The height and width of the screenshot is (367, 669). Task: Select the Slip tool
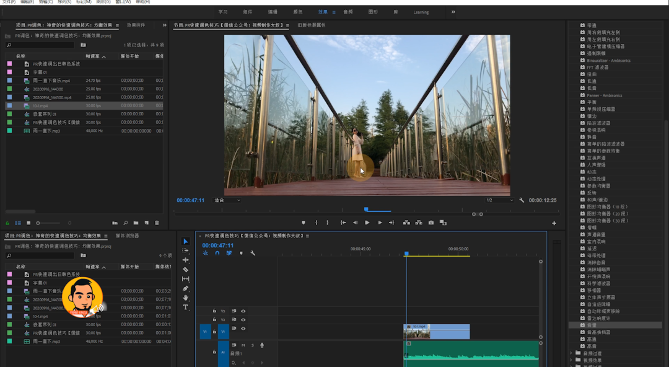tap(186, 278)
